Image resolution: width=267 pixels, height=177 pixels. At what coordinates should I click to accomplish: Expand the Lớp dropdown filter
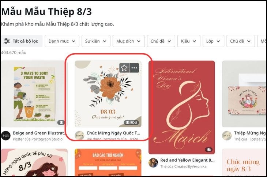(213, 41)
